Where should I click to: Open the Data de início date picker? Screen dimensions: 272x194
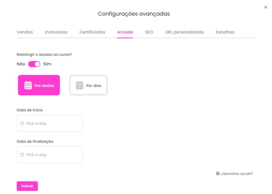coord(50,123)
